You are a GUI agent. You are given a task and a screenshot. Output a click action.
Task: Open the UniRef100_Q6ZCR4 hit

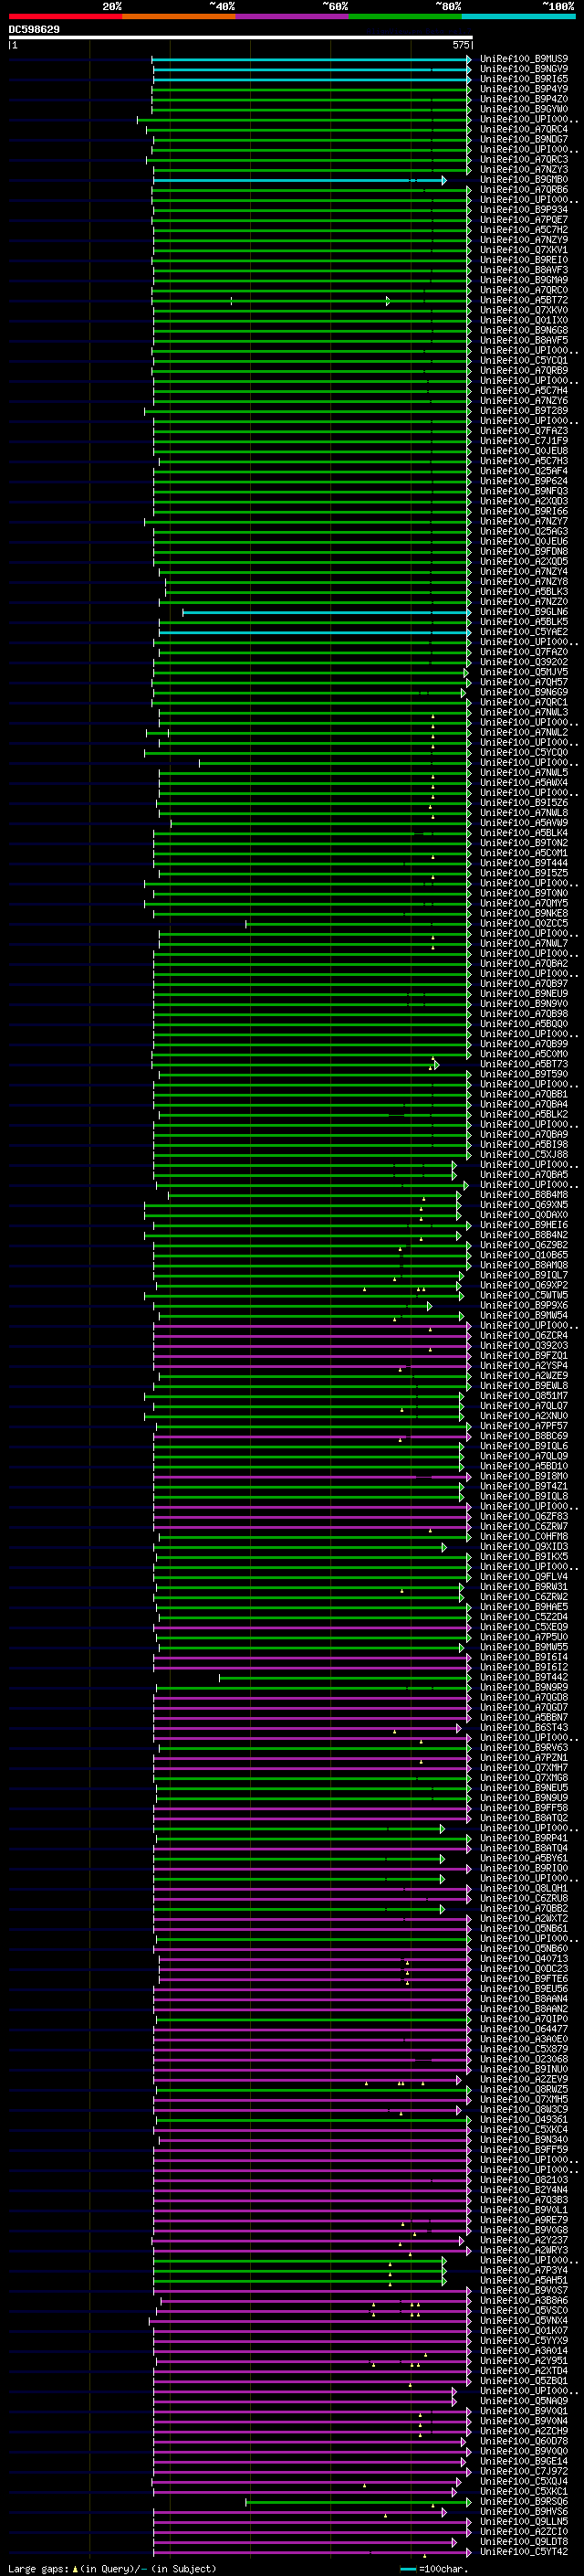tap(524, 1336)
